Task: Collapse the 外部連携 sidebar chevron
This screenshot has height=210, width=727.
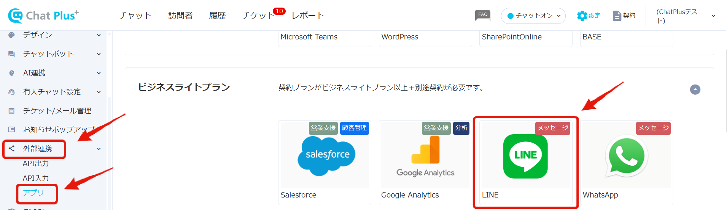Action: [x=99, y=149]
